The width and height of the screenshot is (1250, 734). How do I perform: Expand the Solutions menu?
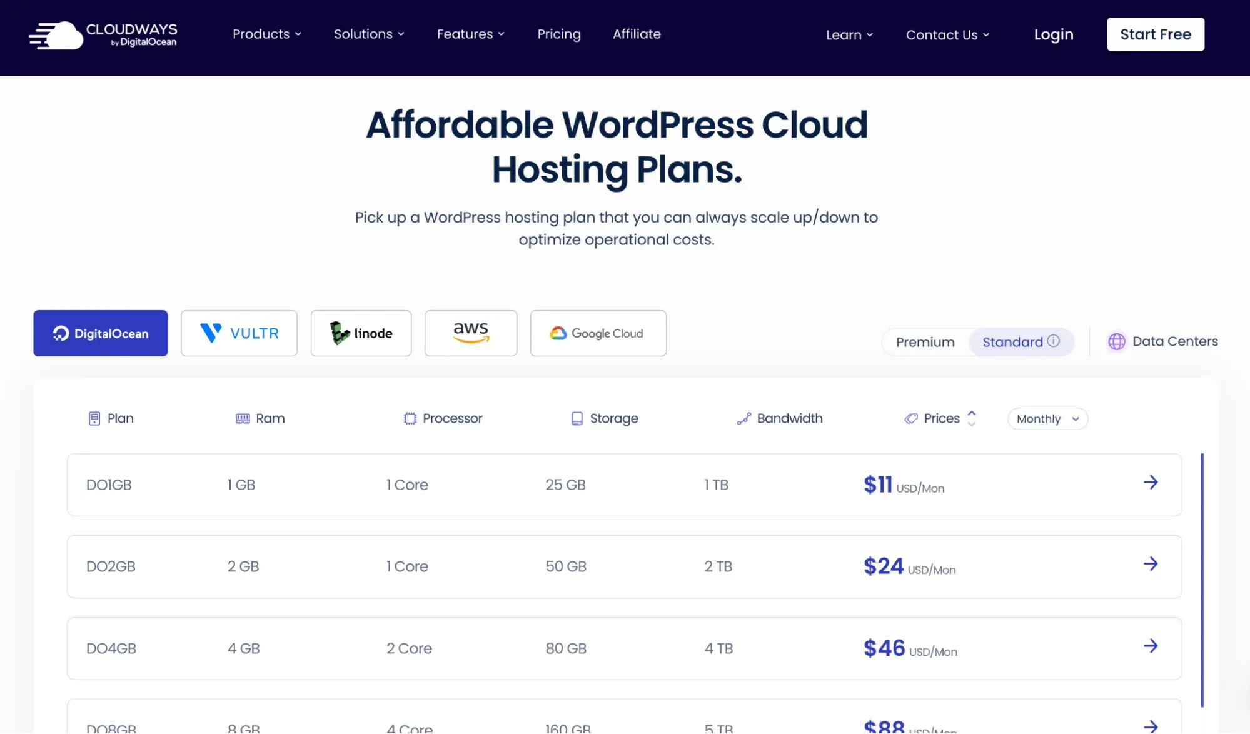point(369,34)
